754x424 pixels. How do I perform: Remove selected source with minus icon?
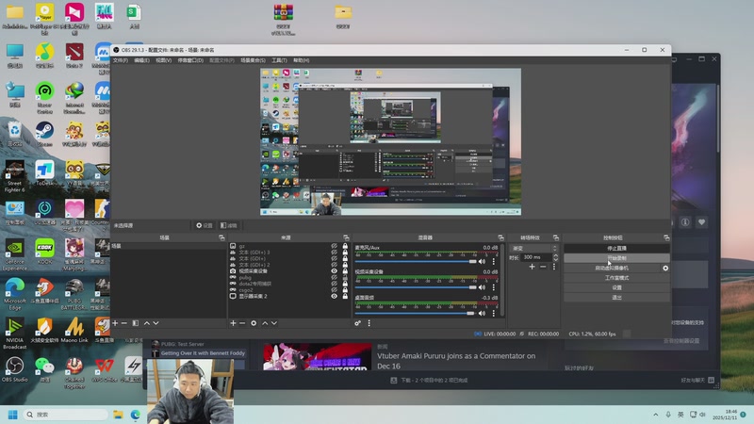point(242,323)
